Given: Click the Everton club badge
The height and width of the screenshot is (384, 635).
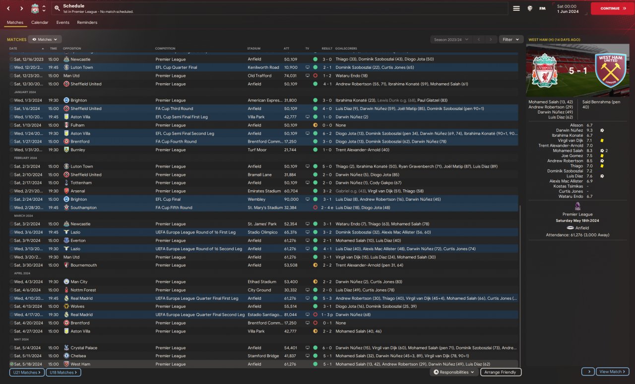Looking at the screenshot, I should 66,241.
